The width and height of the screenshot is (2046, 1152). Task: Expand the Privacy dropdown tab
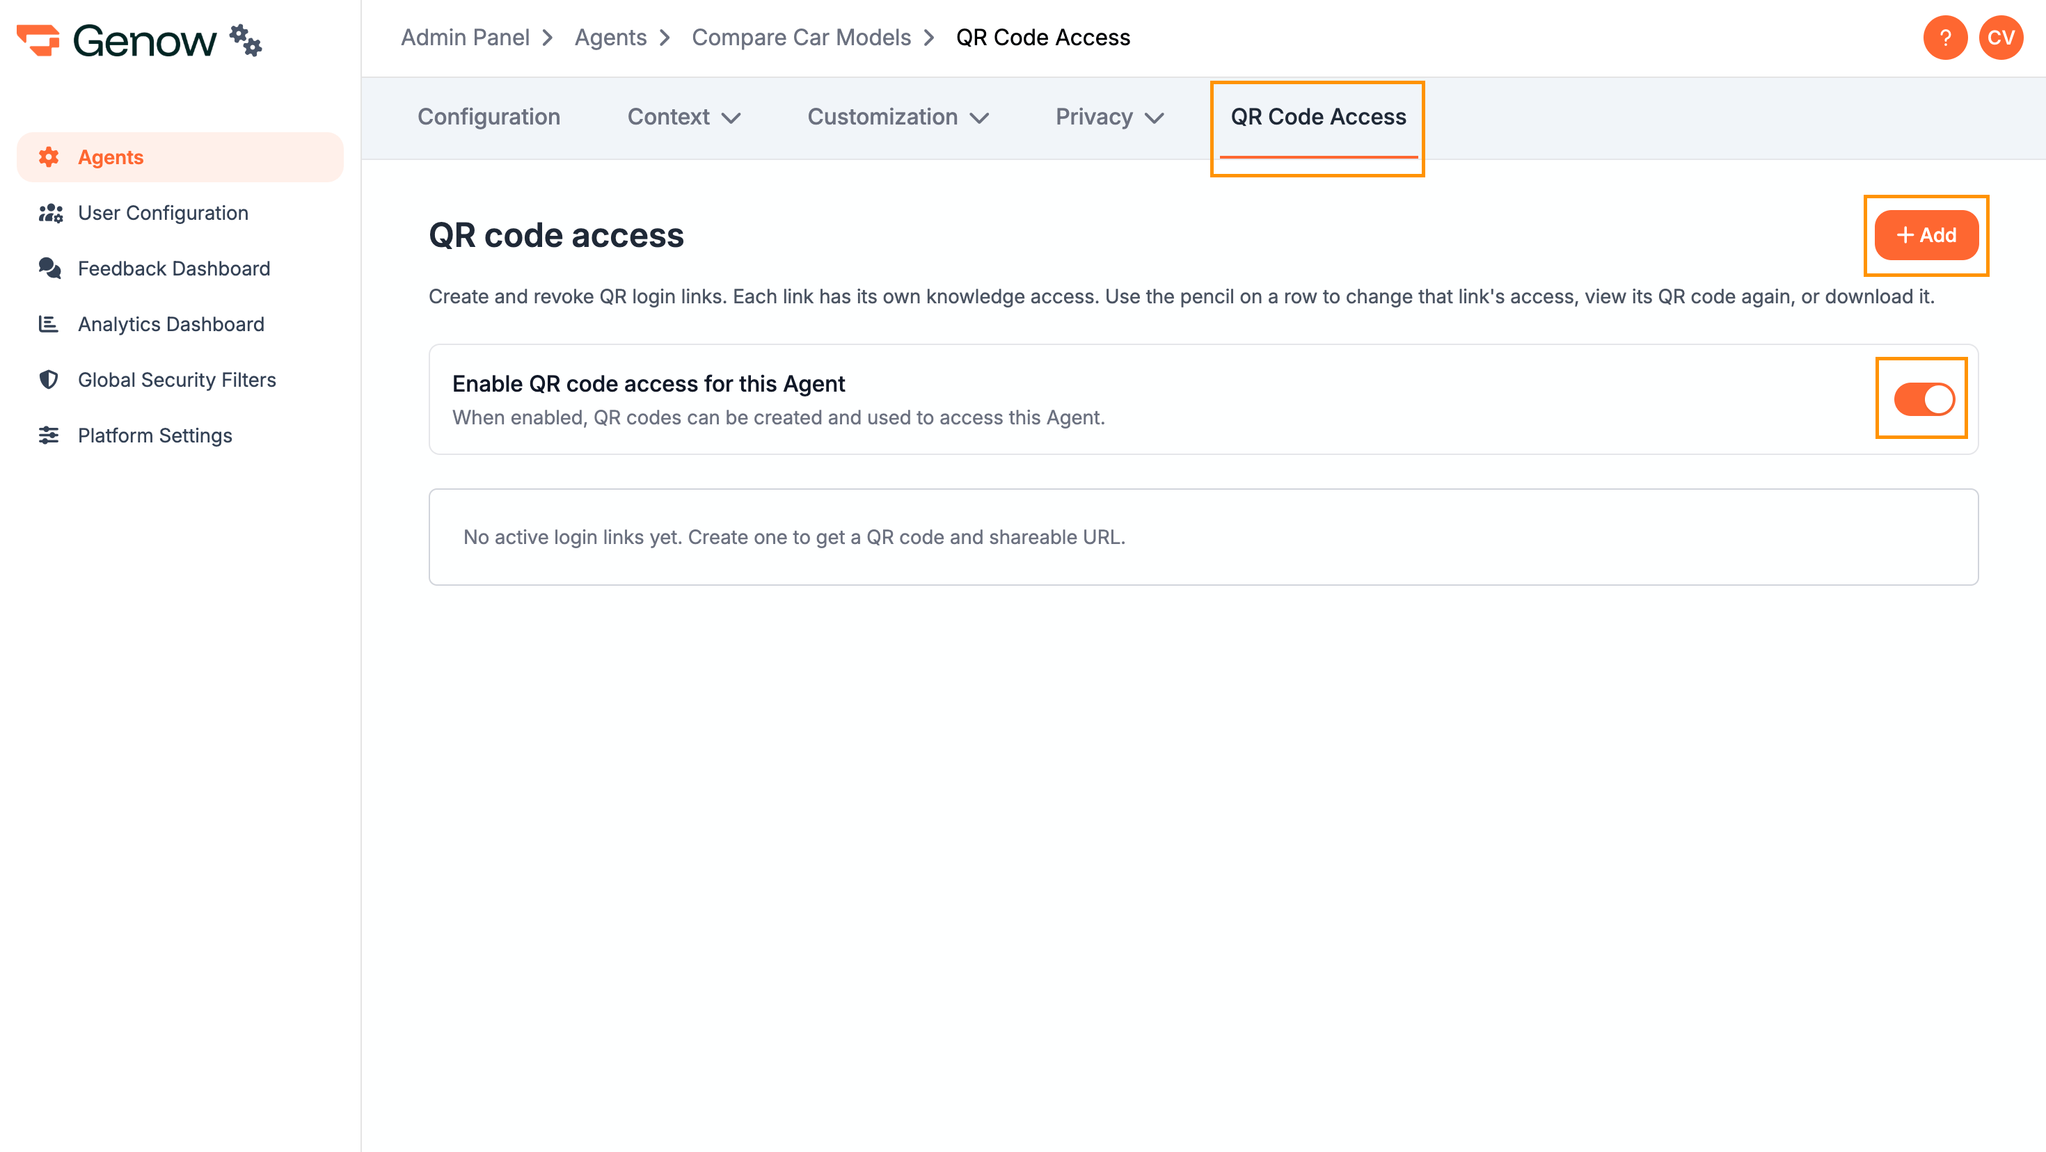(1109, 118)
